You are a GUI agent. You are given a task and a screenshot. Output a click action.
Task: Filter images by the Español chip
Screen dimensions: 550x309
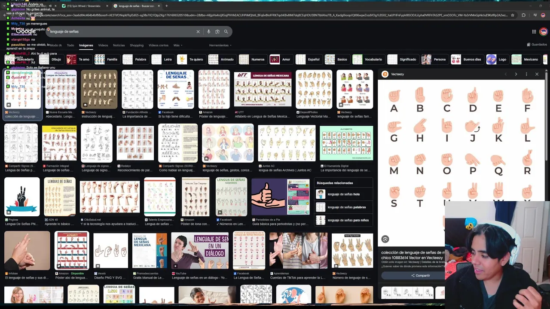[309, 59]
